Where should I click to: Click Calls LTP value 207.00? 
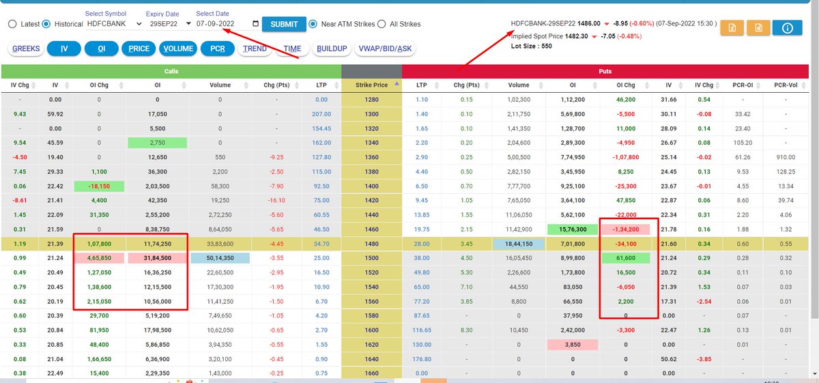pyautogui.click(x=321, y=115)
